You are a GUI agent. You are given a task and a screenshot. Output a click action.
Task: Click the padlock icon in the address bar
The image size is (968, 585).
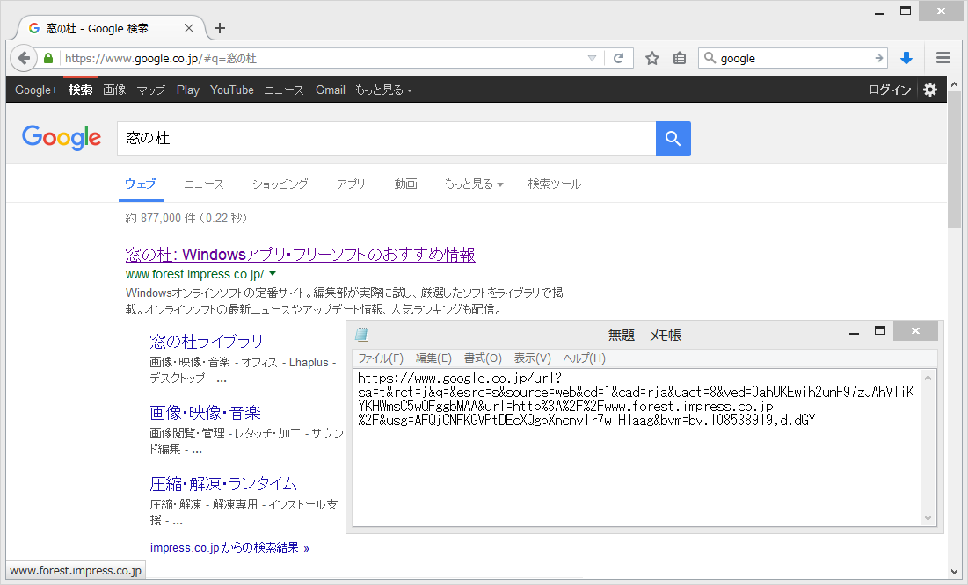(47, 57)
